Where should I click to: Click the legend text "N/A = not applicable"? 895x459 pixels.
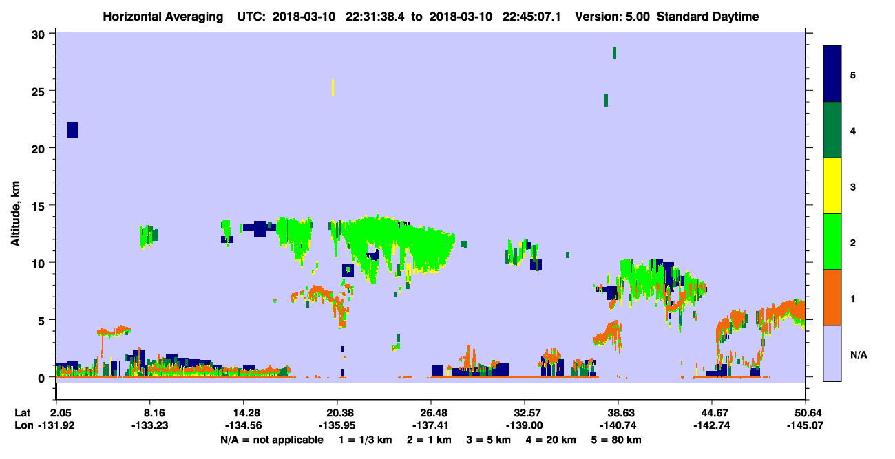[x=272, y=440]
